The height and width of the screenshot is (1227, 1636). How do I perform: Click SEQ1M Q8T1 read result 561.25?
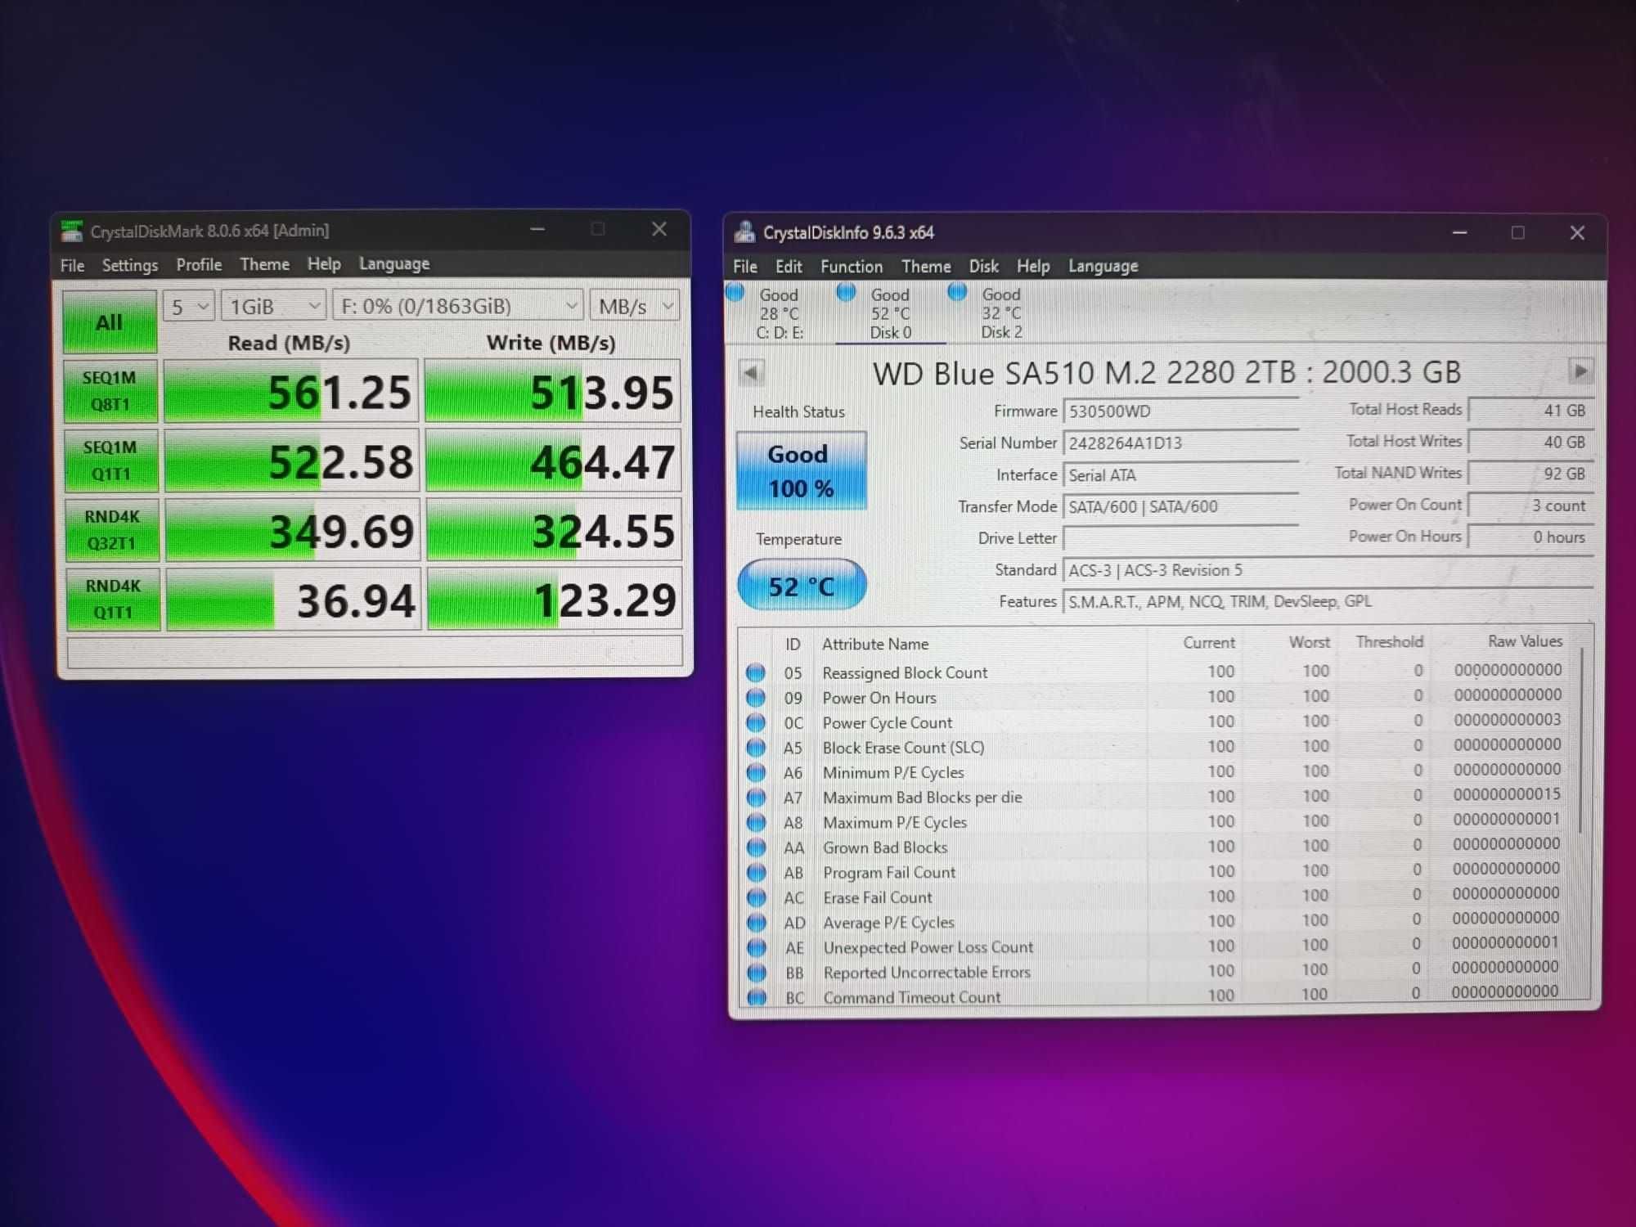[291, 392]
